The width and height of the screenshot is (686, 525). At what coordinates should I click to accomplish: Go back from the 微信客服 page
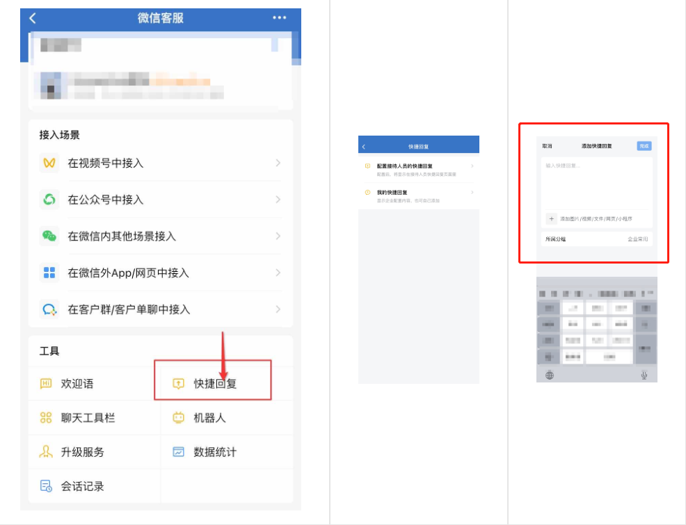tap(33, 18)
